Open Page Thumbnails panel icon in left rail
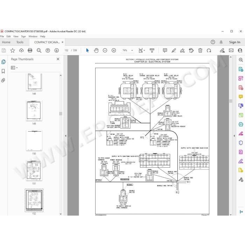This screenshot has height=245, width=245. 3,62
